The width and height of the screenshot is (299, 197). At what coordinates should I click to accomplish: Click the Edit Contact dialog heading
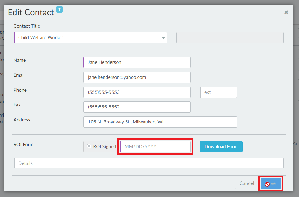point(31,12)
